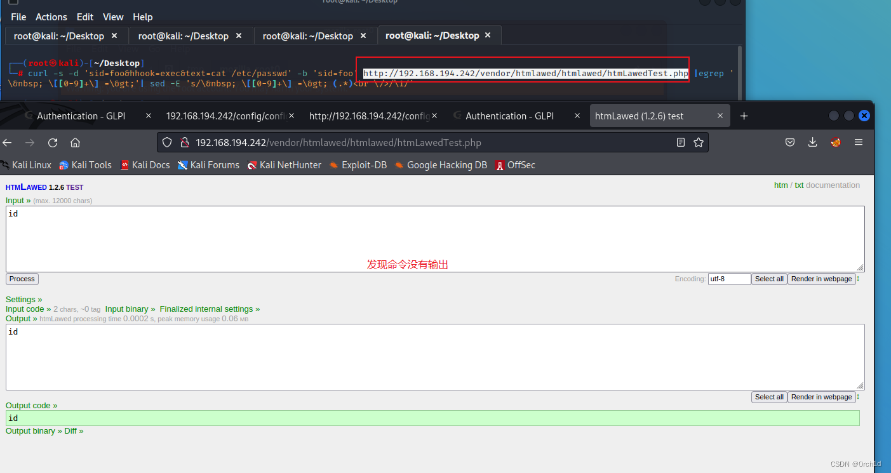This screenshot has width=891, height=473.
Task: Open the txt documentation link
Action: 799,185
